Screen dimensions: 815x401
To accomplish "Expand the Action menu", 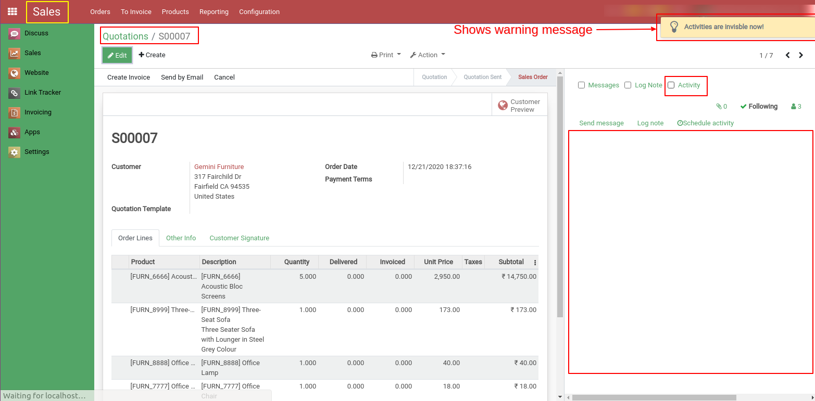I will 427,55.
